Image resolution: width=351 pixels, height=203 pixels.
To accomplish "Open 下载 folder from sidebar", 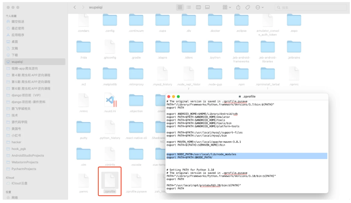I will pos(15,55).
